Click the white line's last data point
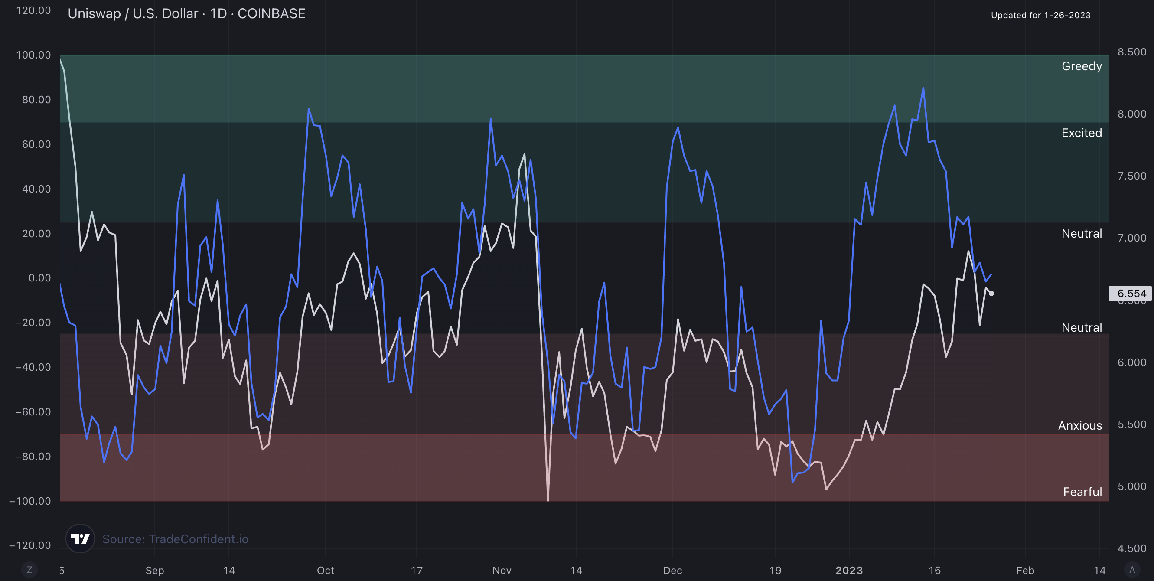 991,294
